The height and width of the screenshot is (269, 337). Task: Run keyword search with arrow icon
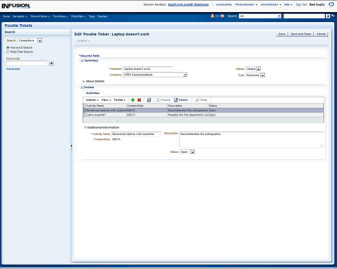pyautogui.click(x=51, y=63)
